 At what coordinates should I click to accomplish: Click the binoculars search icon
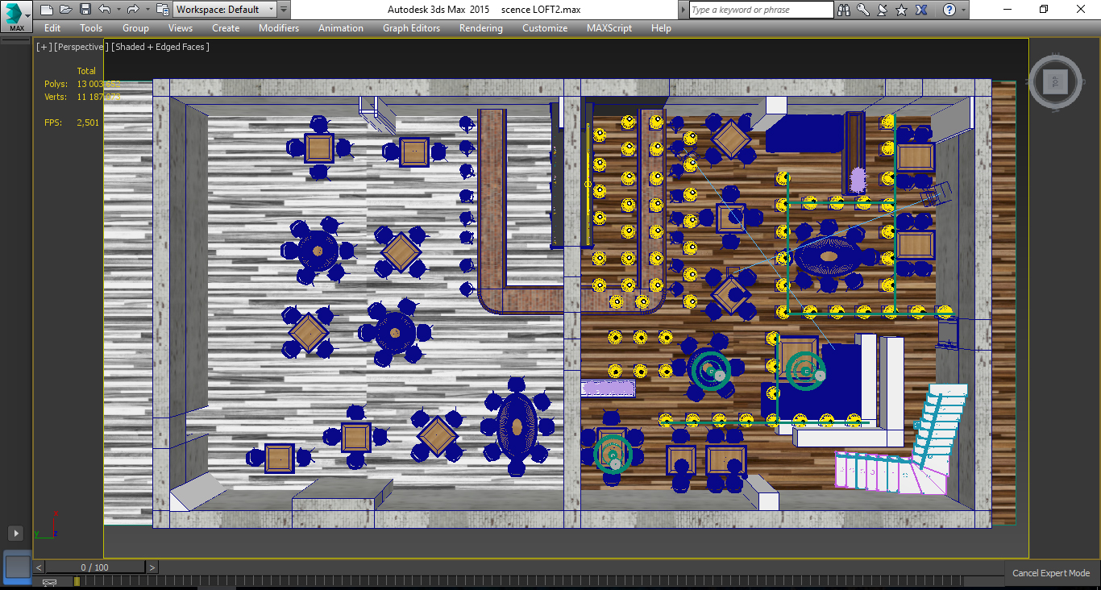click(x=844, y=10)
